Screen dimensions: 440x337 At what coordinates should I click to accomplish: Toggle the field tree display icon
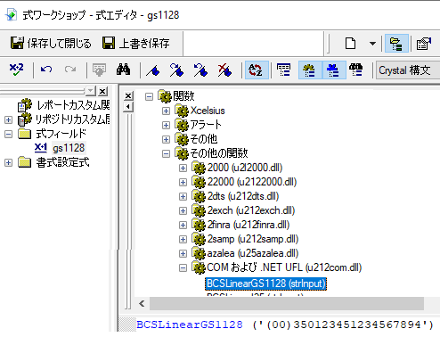[x=283, y=70]
